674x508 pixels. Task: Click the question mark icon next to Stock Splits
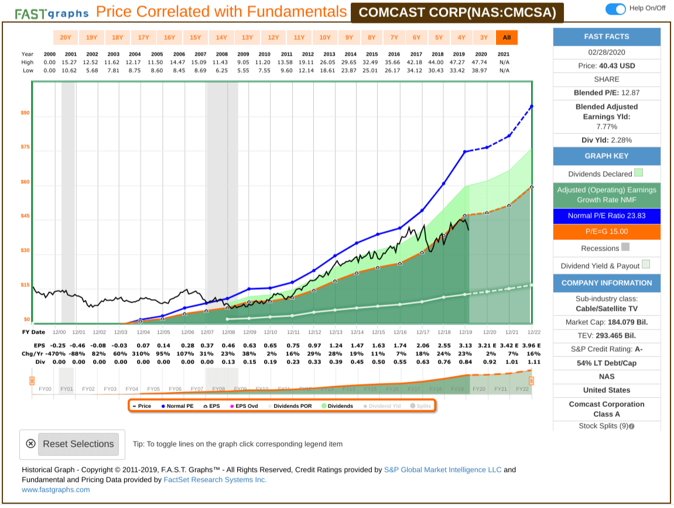pyautogui.click(x=631, y=426)
